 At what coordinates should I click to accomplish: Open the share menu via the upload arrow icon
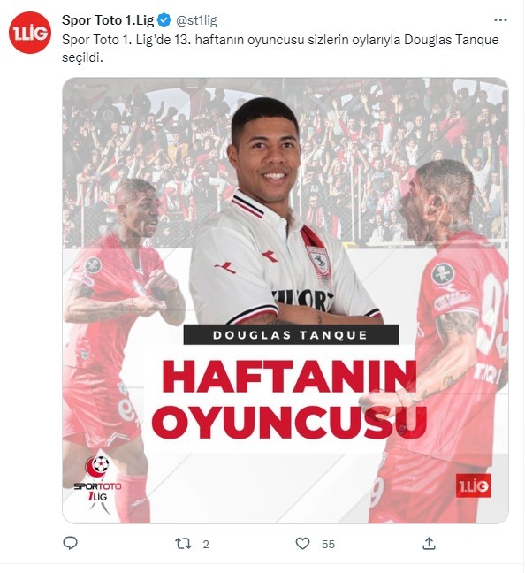click(429, 544)
